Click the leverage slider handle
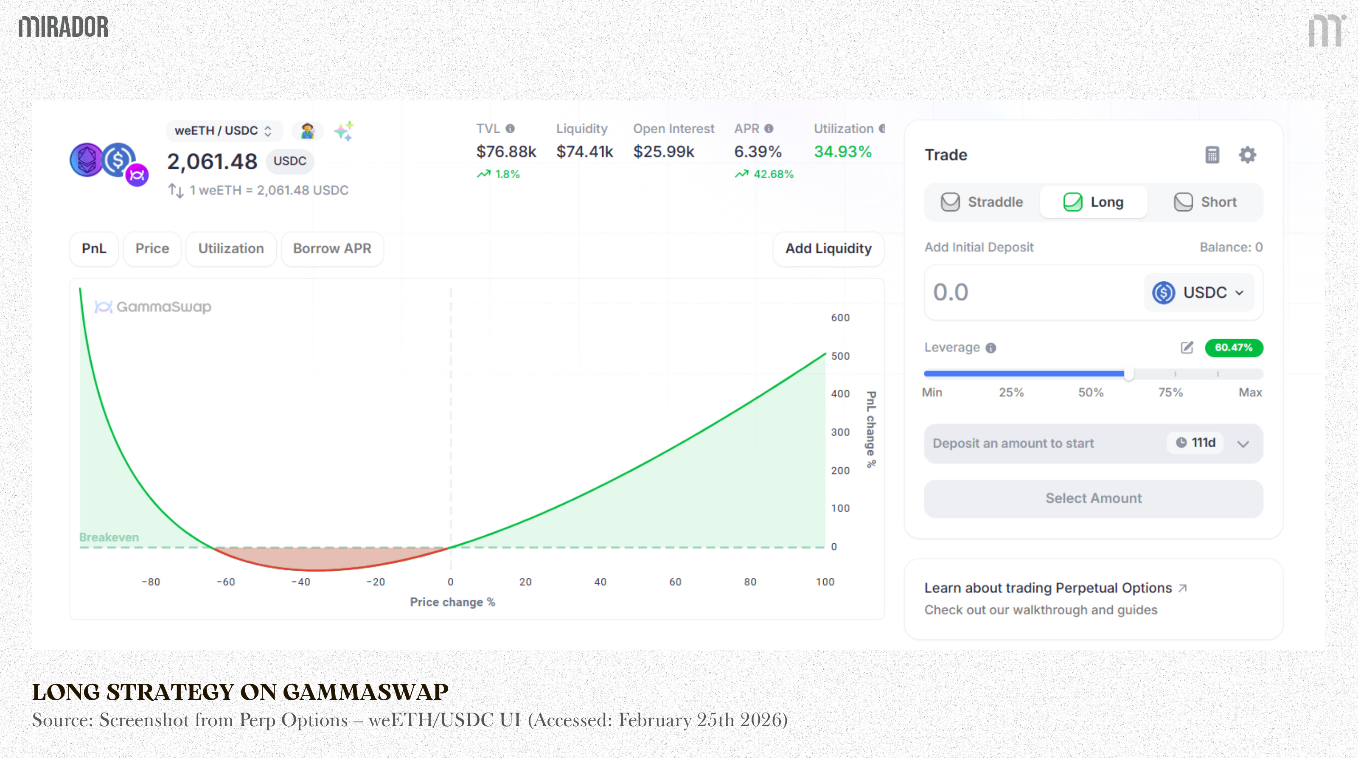The width and height of the screenshot is (1358, 758). 1129,374
